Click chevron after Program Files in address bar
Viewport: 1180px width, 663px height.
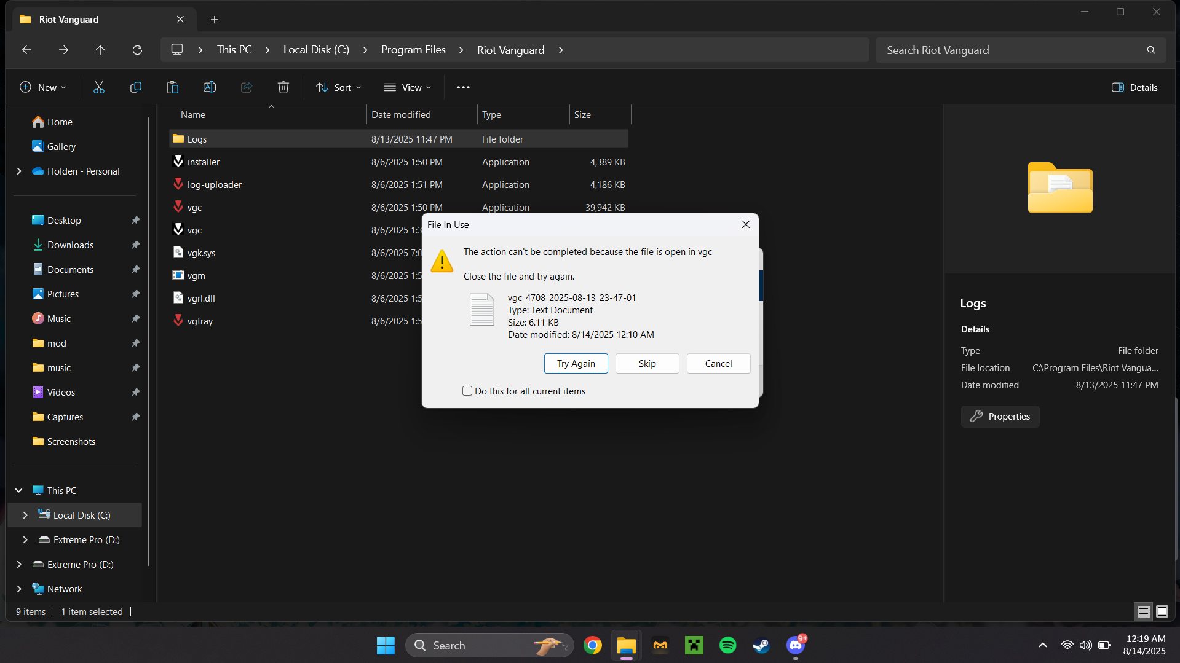[x=461, y=50]
